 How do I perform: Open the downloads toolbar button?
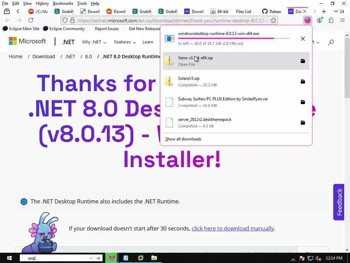pyautogui.click(x=307, y=20)
